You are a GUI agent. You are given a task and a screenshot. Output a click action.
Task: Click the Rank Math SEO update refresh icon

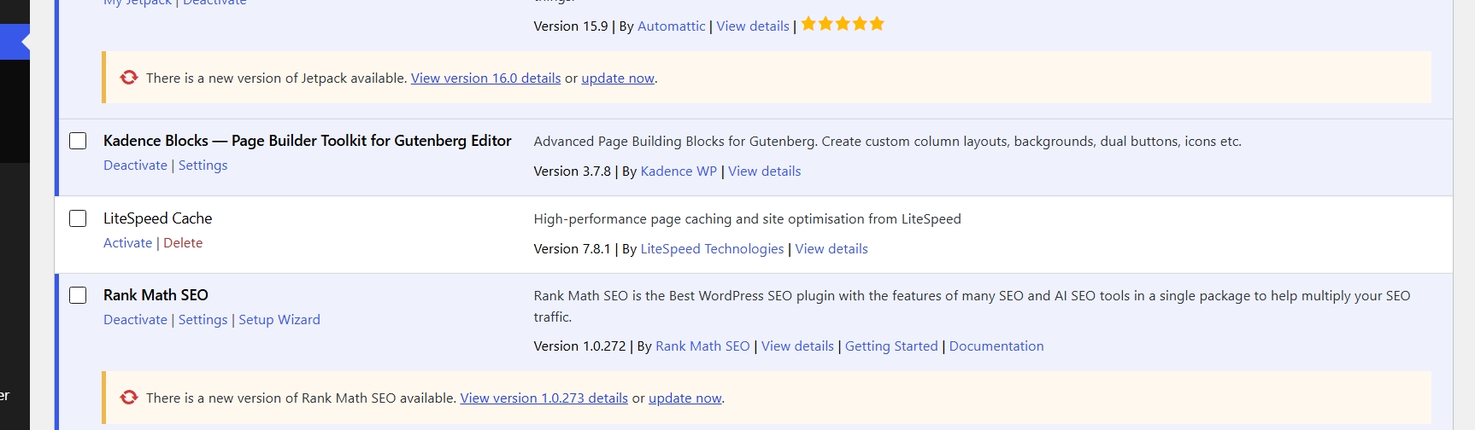click(x=129, y=398)
